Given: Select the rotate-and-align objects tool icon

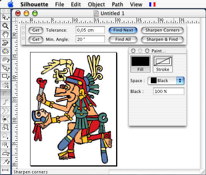Looking at the screenshot, I should click(5, 85).
